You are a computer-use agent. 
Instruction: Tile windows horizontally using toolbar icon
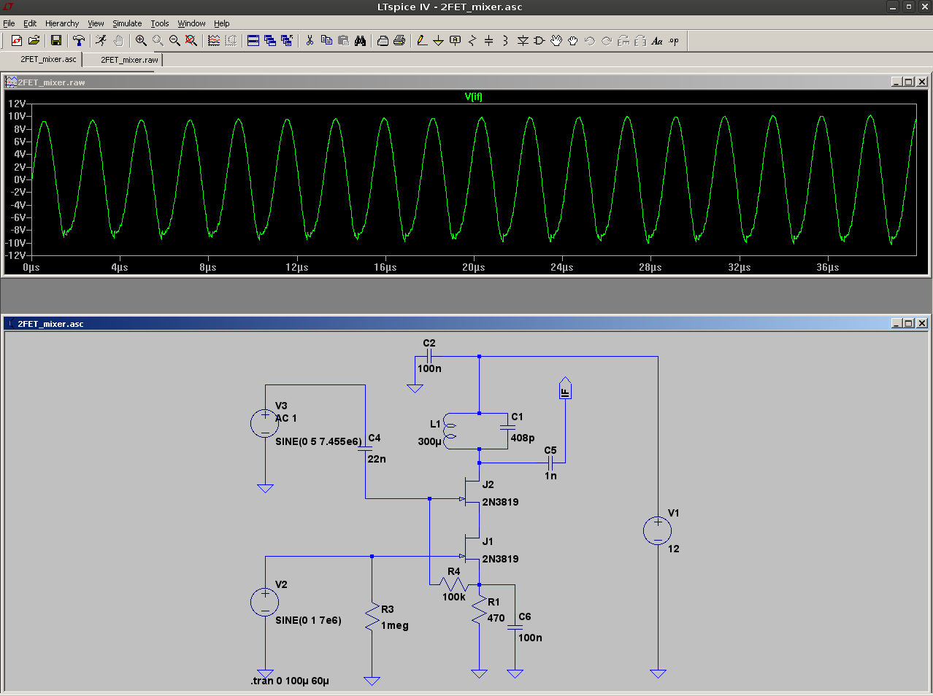[253, 41]
